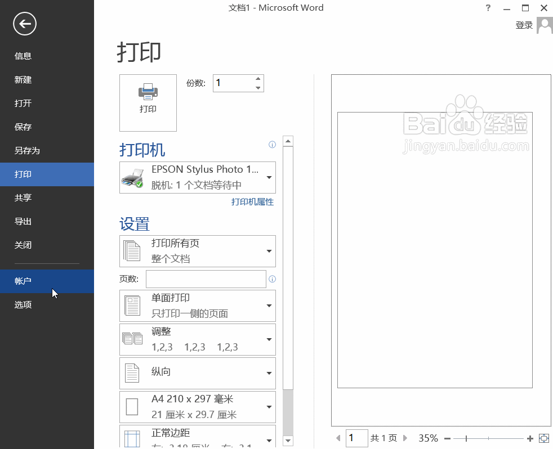This screenshot has height=449, width=553.
Task: Click the zoom-to-page icon at bottom right
Action: point(544,438)
